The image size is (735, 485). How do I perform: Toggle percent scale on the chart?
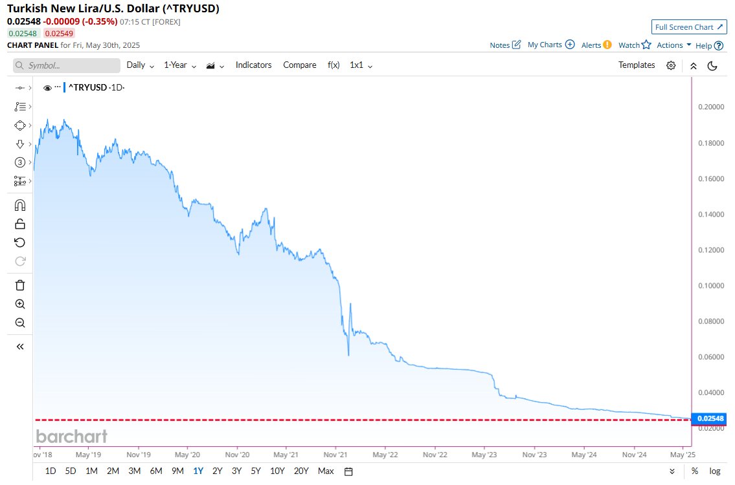click(x=695, y=471)
